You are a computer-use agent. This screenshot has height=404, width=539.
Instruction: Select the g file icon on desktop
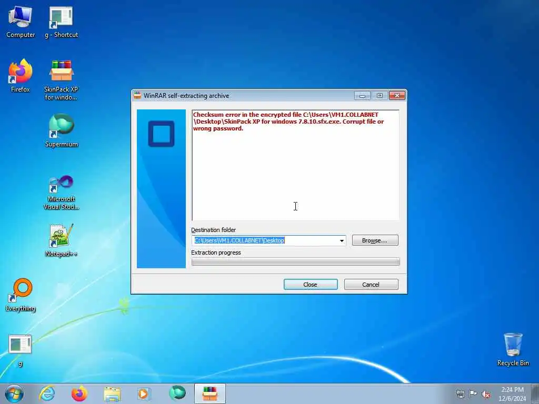21,350
